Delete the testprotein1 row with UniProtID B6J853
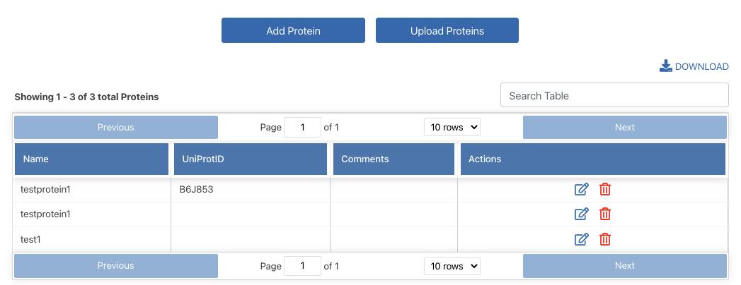The height and width of the screenshot is (285, 741). 605,189
